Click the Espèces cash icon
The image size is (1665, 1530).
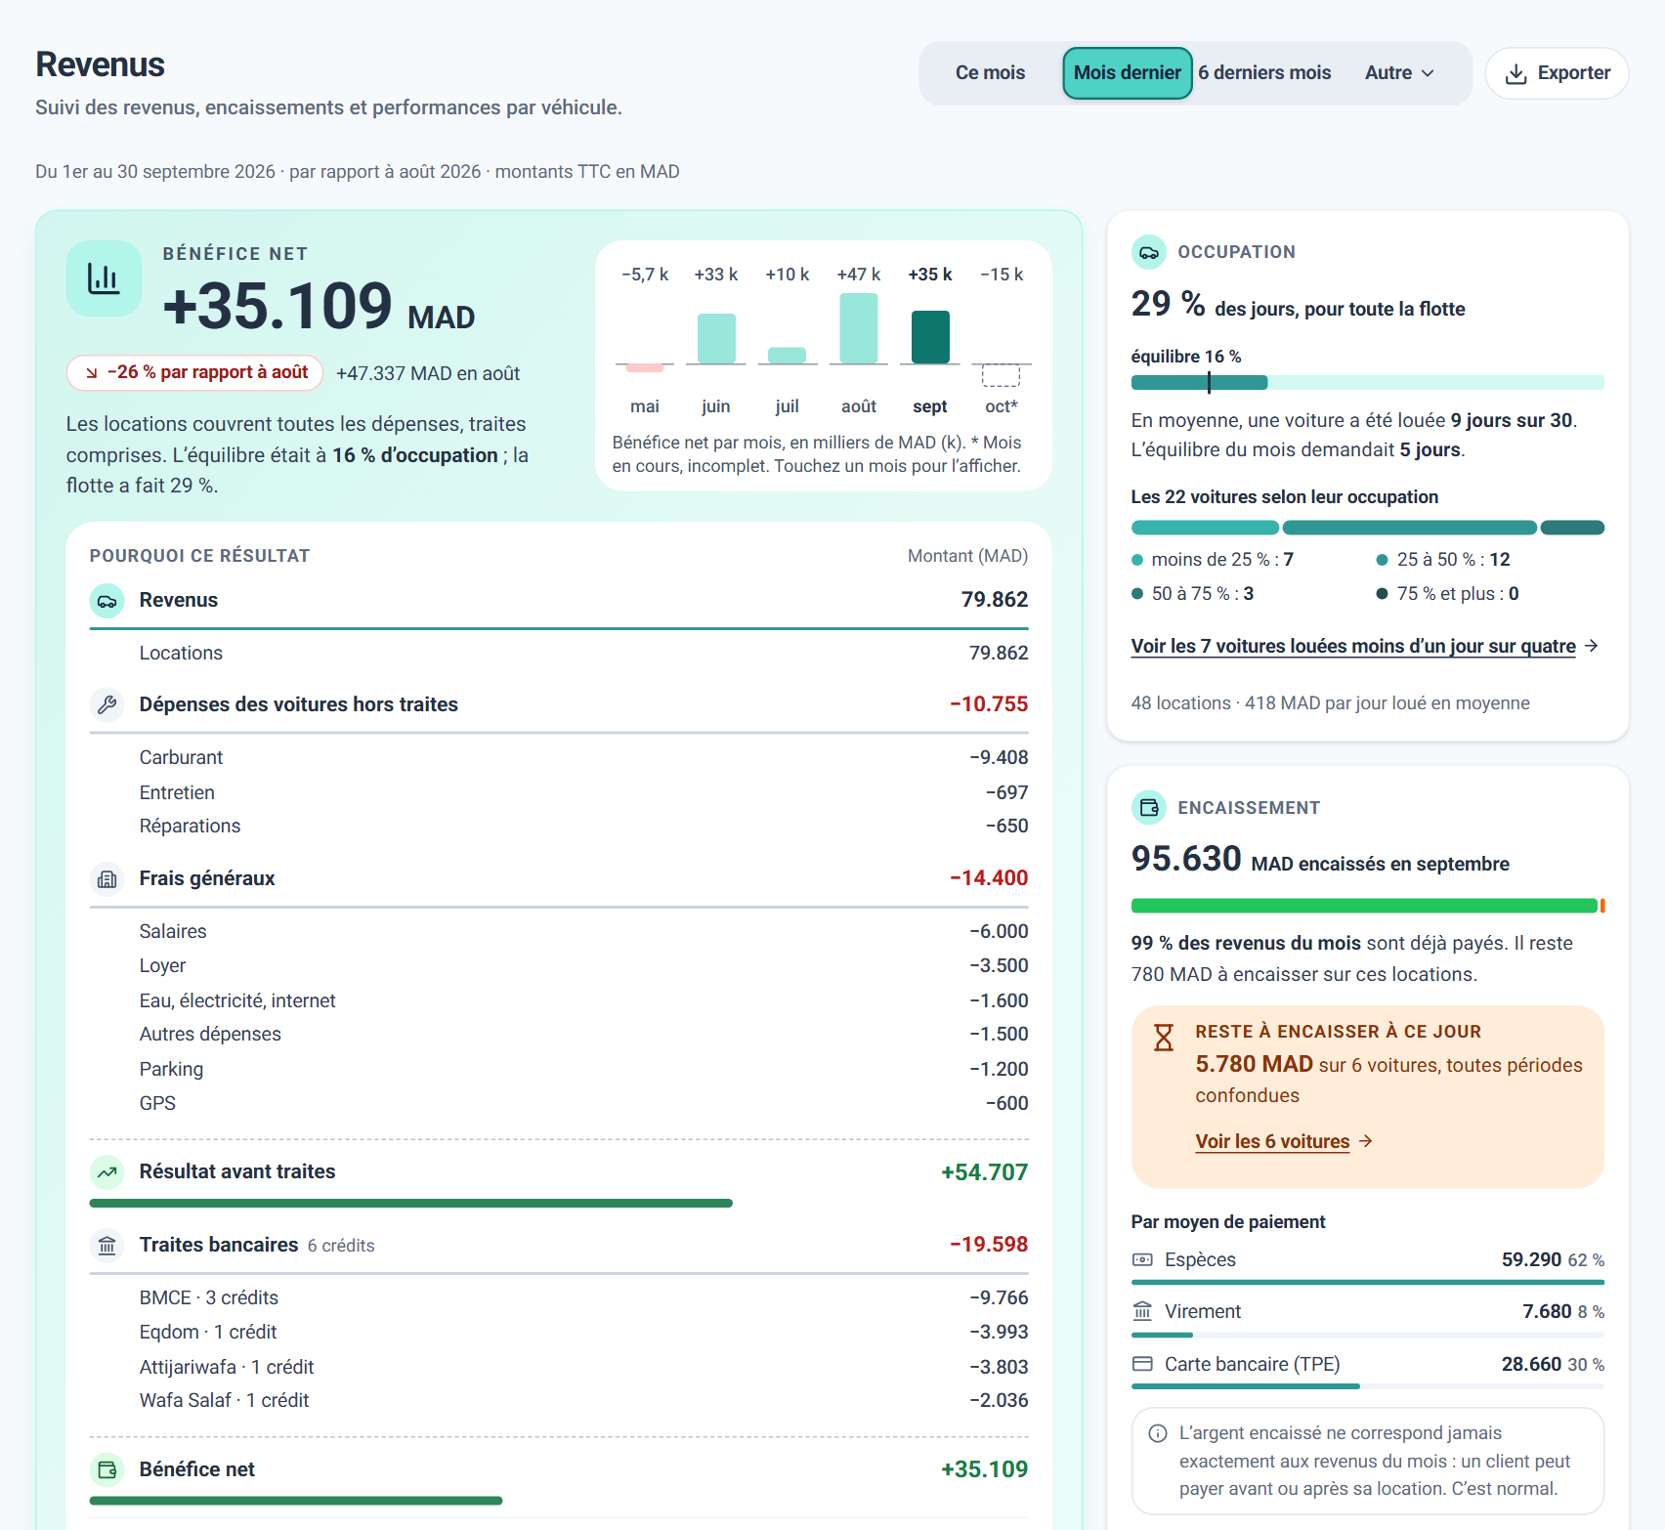point(1142,1260)
